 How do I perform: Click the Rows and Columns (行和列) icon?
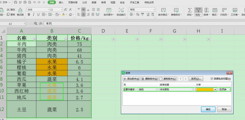coord(224,10)
